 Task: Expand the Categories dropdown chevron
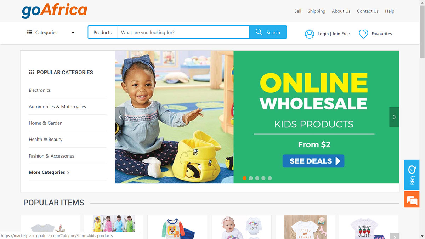73,32
